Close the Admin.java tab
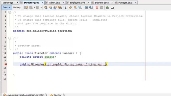This screenshot has width=171, height=96. click(64, 3)
